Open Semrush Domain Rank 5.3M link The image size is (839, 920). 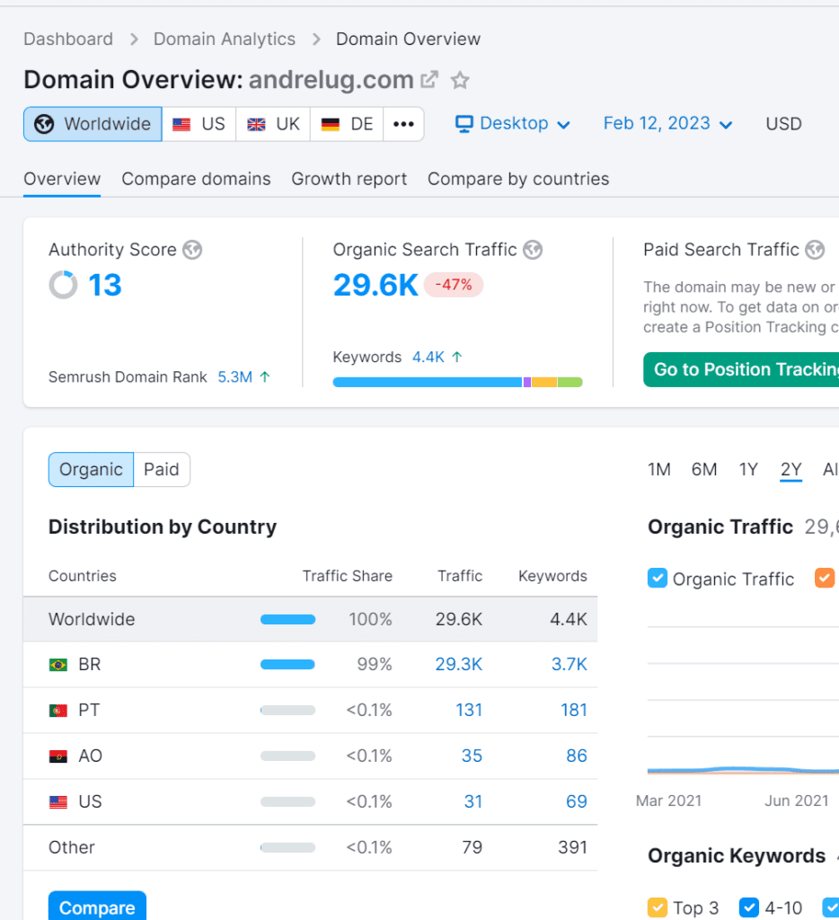234,376
